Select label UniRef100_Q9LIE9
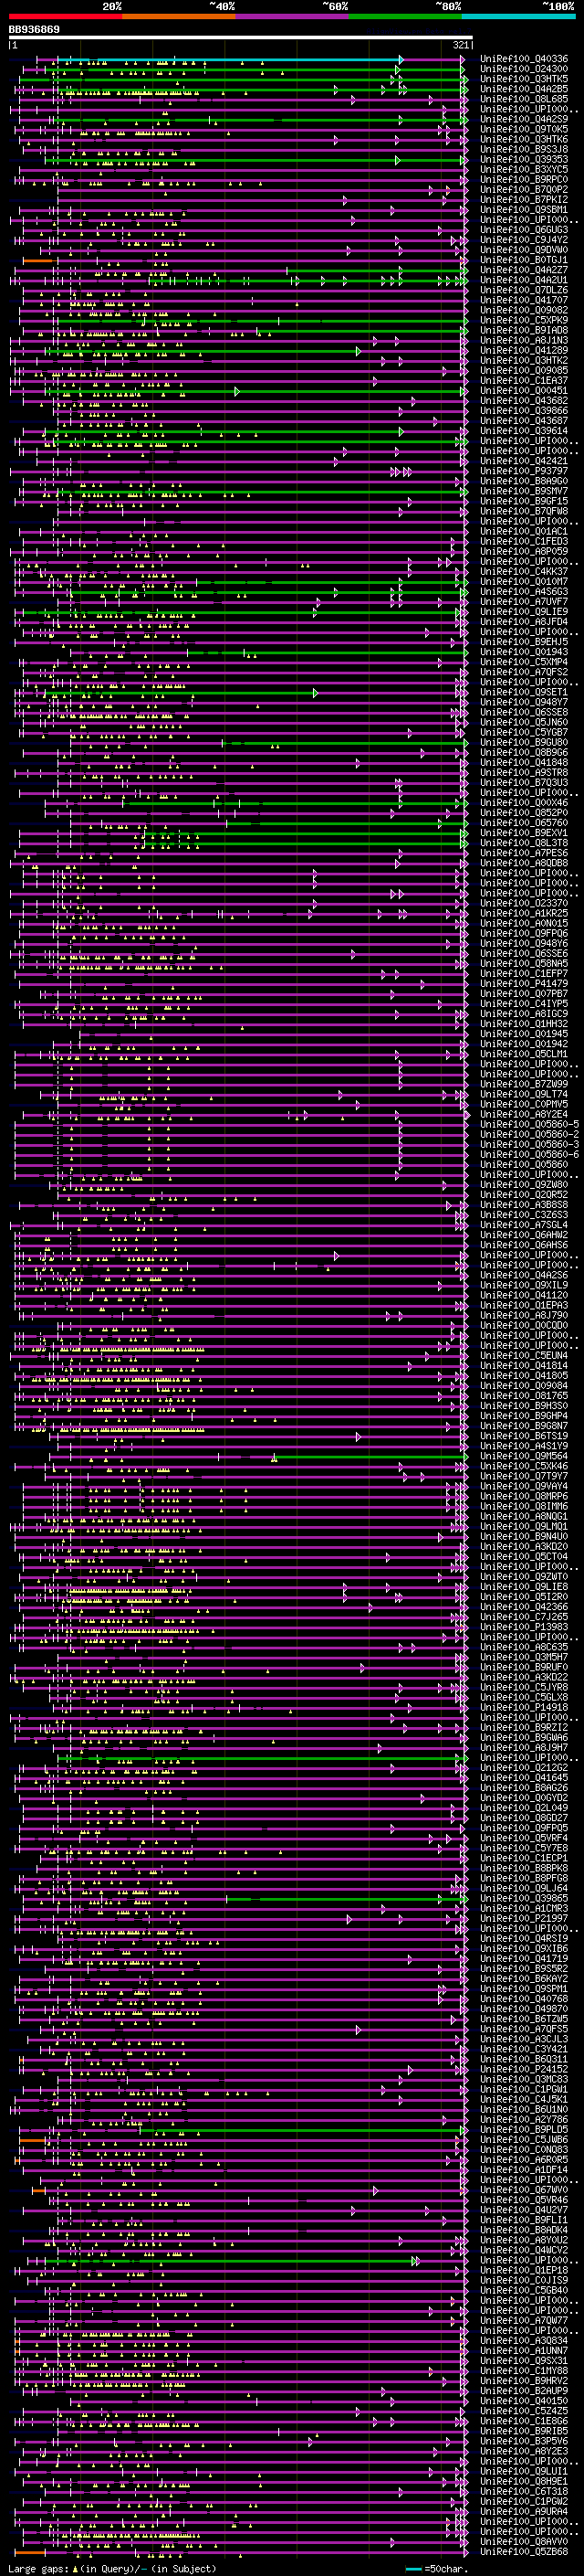The width and height of the screenshot is (584, 2576). coord(523,611)
